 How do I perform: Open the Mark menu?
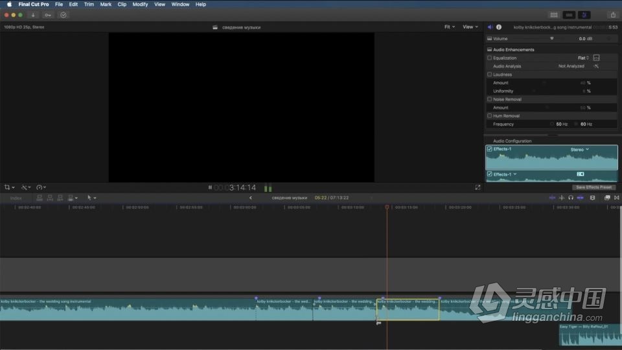(x=106, y=5)
